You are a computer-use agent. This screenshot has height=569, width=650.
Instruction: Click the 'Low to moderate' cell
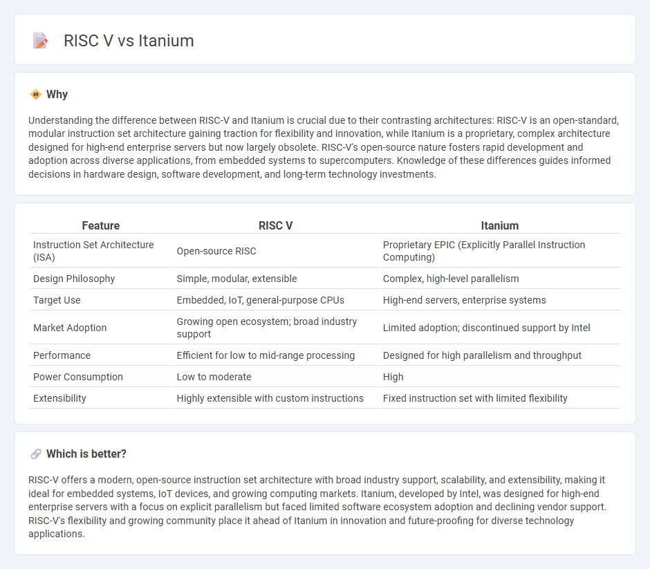214,377
